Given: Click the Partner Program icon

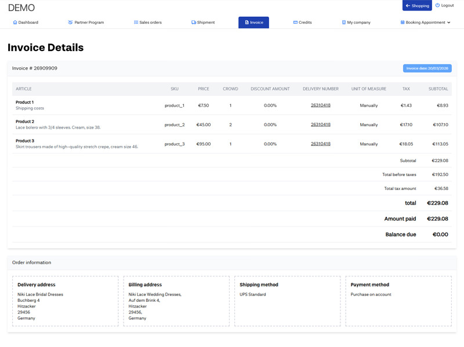Looking at the screenshot, I should click(70, 23).
